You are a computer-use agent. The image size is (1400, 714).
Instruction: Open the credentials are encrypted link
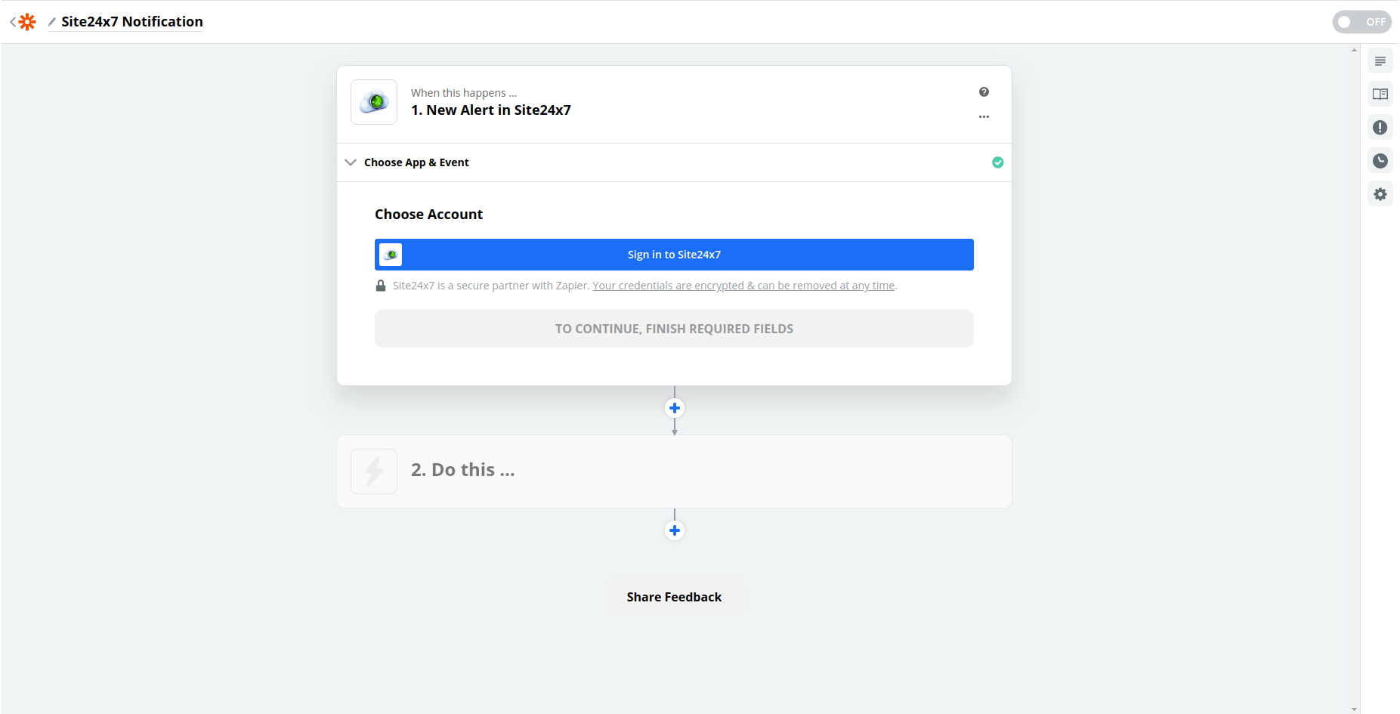coord(743,286)
